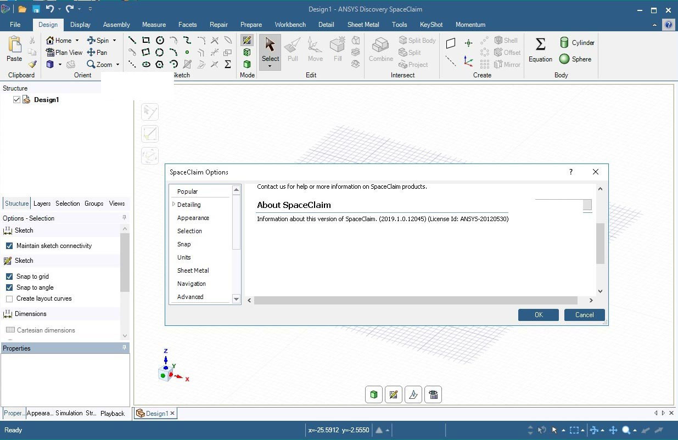
Task: Insert an Origin coordinate triad
Action: click(468, 61)
